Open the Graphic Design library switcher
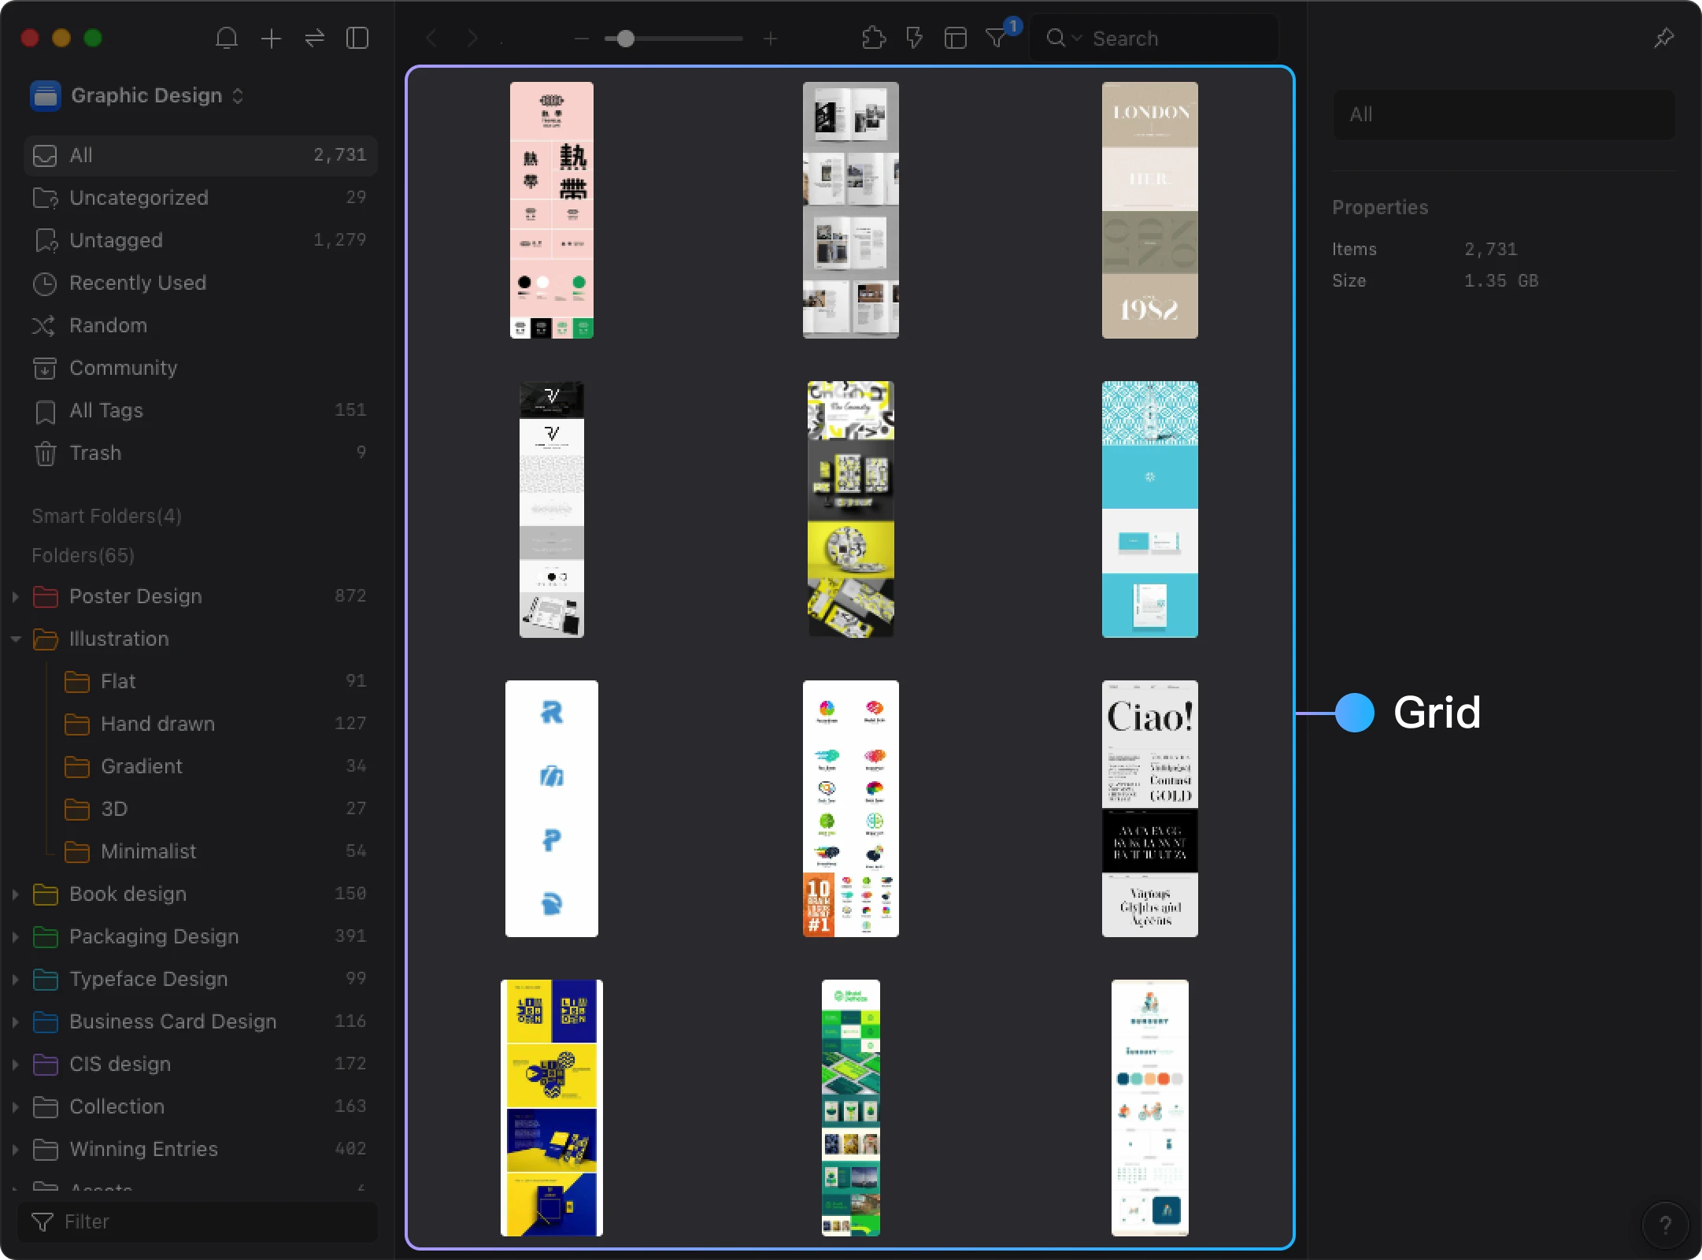Viewport: 1702px width, 1260px height. coord(138,96)
